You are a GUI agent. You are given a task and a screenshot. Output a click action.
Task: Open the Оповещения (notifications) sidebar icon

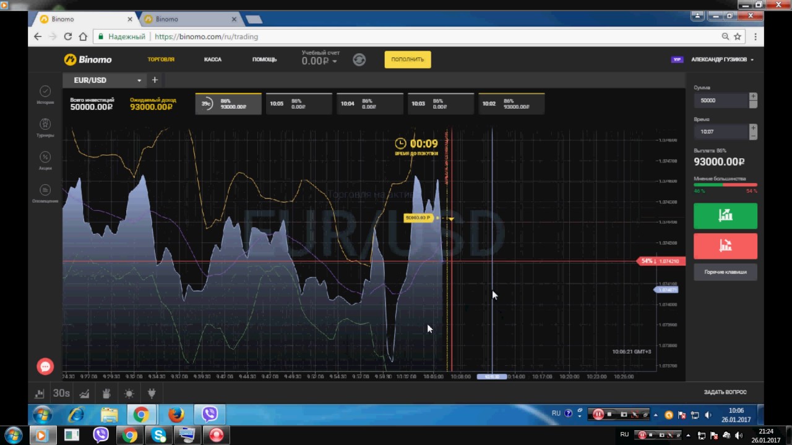point(45,190)
